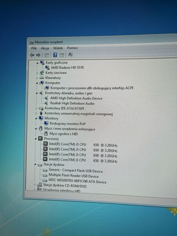The width and height of the screenshot is (177, 236).
Task: Click the Karty sieciowe network icon
Action: coord(42,73)
